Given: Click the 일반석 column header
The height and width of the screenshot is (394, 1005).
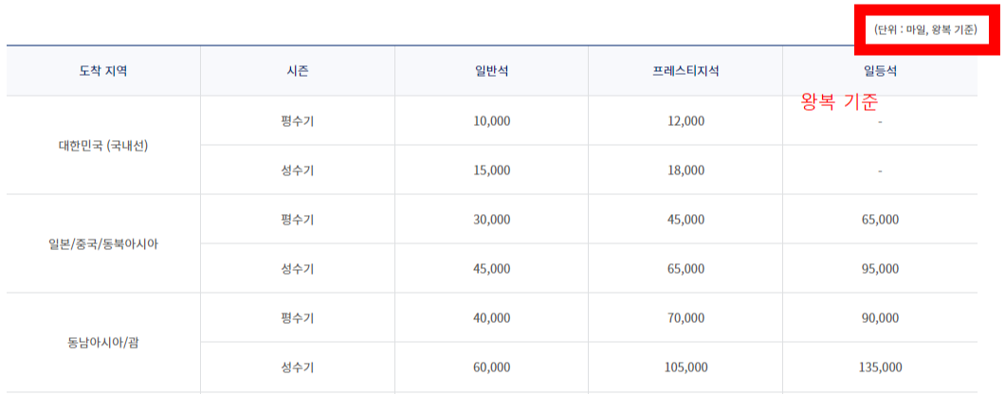Looking at the screenshot, I should 492,71.
